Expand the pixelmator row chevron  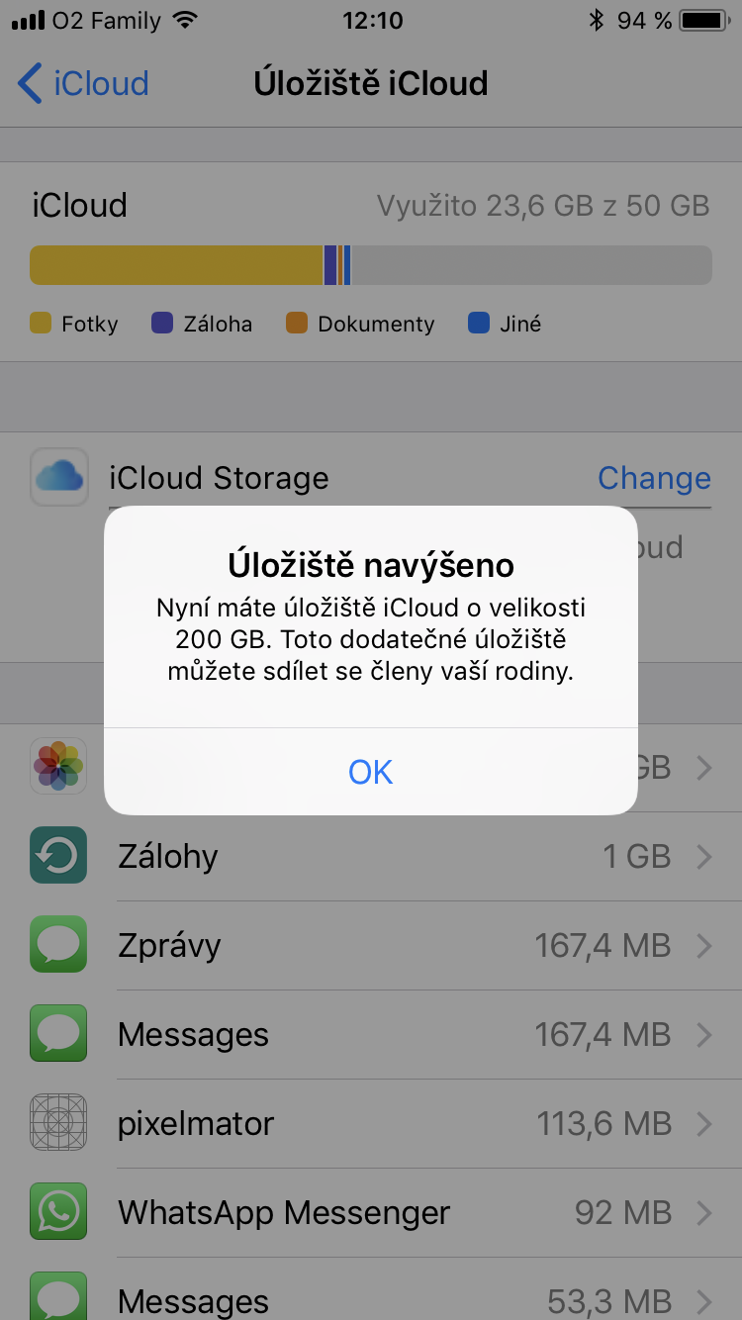(703, 1123)
